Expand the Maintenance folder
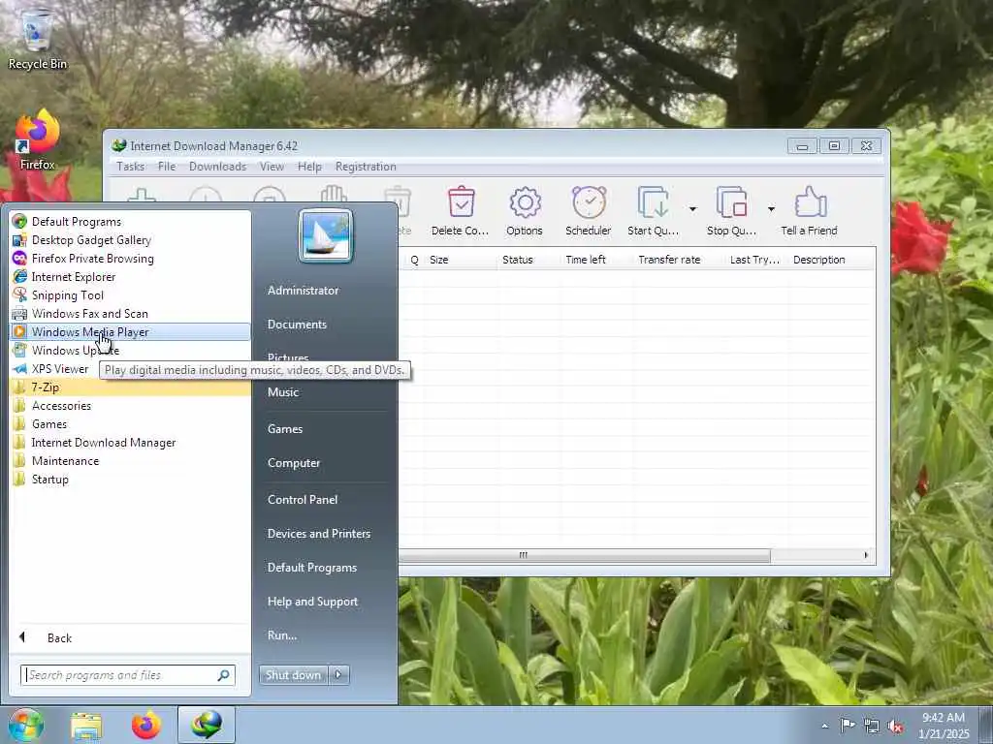The width and height of the screenshot is (993, 744). [130, 460]
